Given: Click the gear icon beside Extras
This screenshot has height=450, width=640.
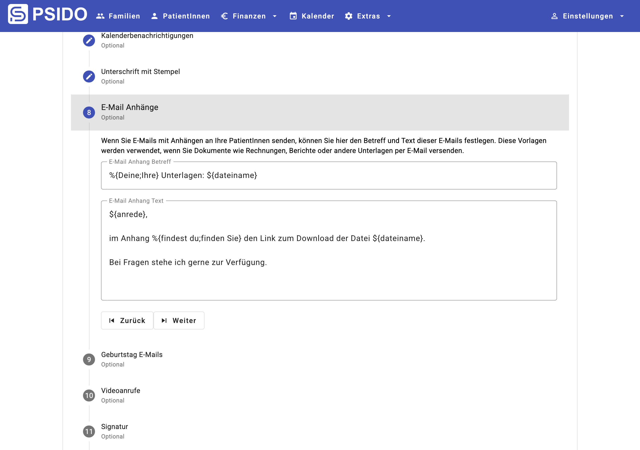Looking at the screenshot, I should pos(348,16).
